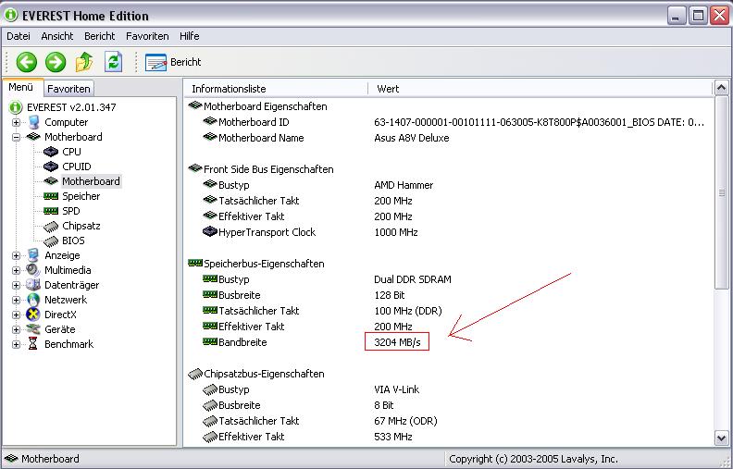733x469 pixels.
Task: Click the Speicher memory module icon
Action: click(x=51, y=196)
